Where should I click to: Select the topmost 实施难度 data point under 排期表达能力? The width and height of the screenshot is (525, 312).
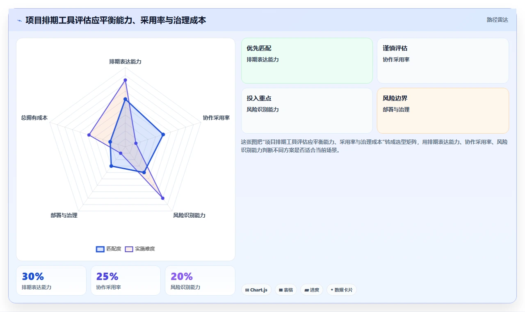pos(125,80)
